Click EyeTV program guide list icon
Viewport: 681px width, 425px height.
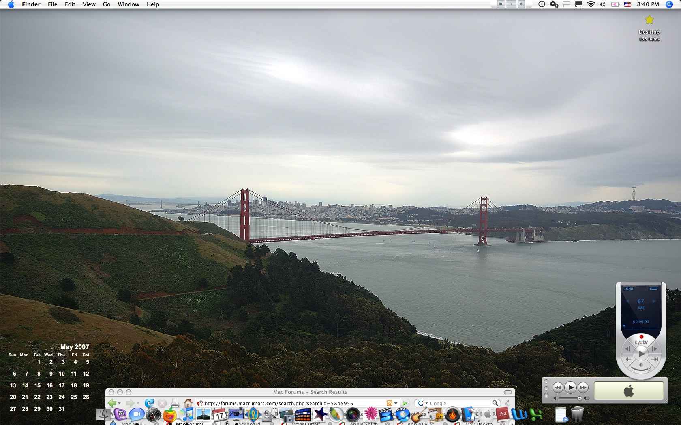(653, 289)
